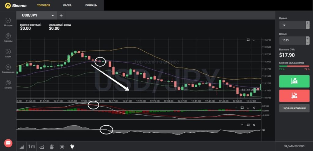The height and width of the screenshot is (151, 313).
Task: Move MACD indicator panel up
Action: point(236,108)
